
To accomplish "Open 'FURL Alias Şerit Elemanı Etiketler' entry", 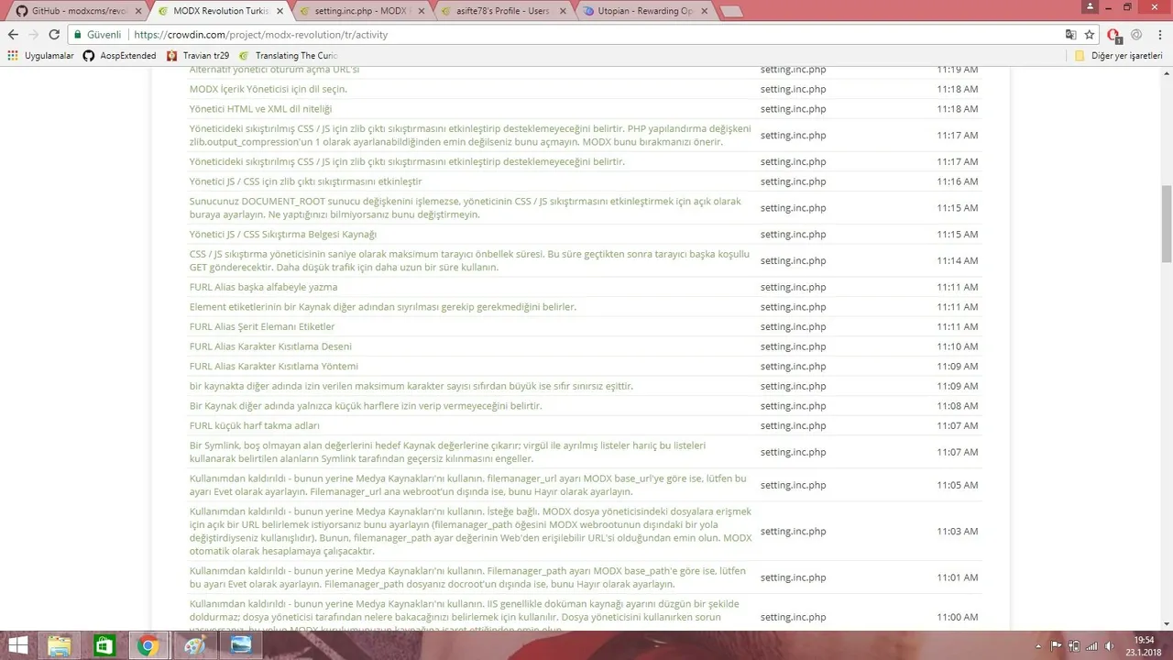I will pos(261,326).
